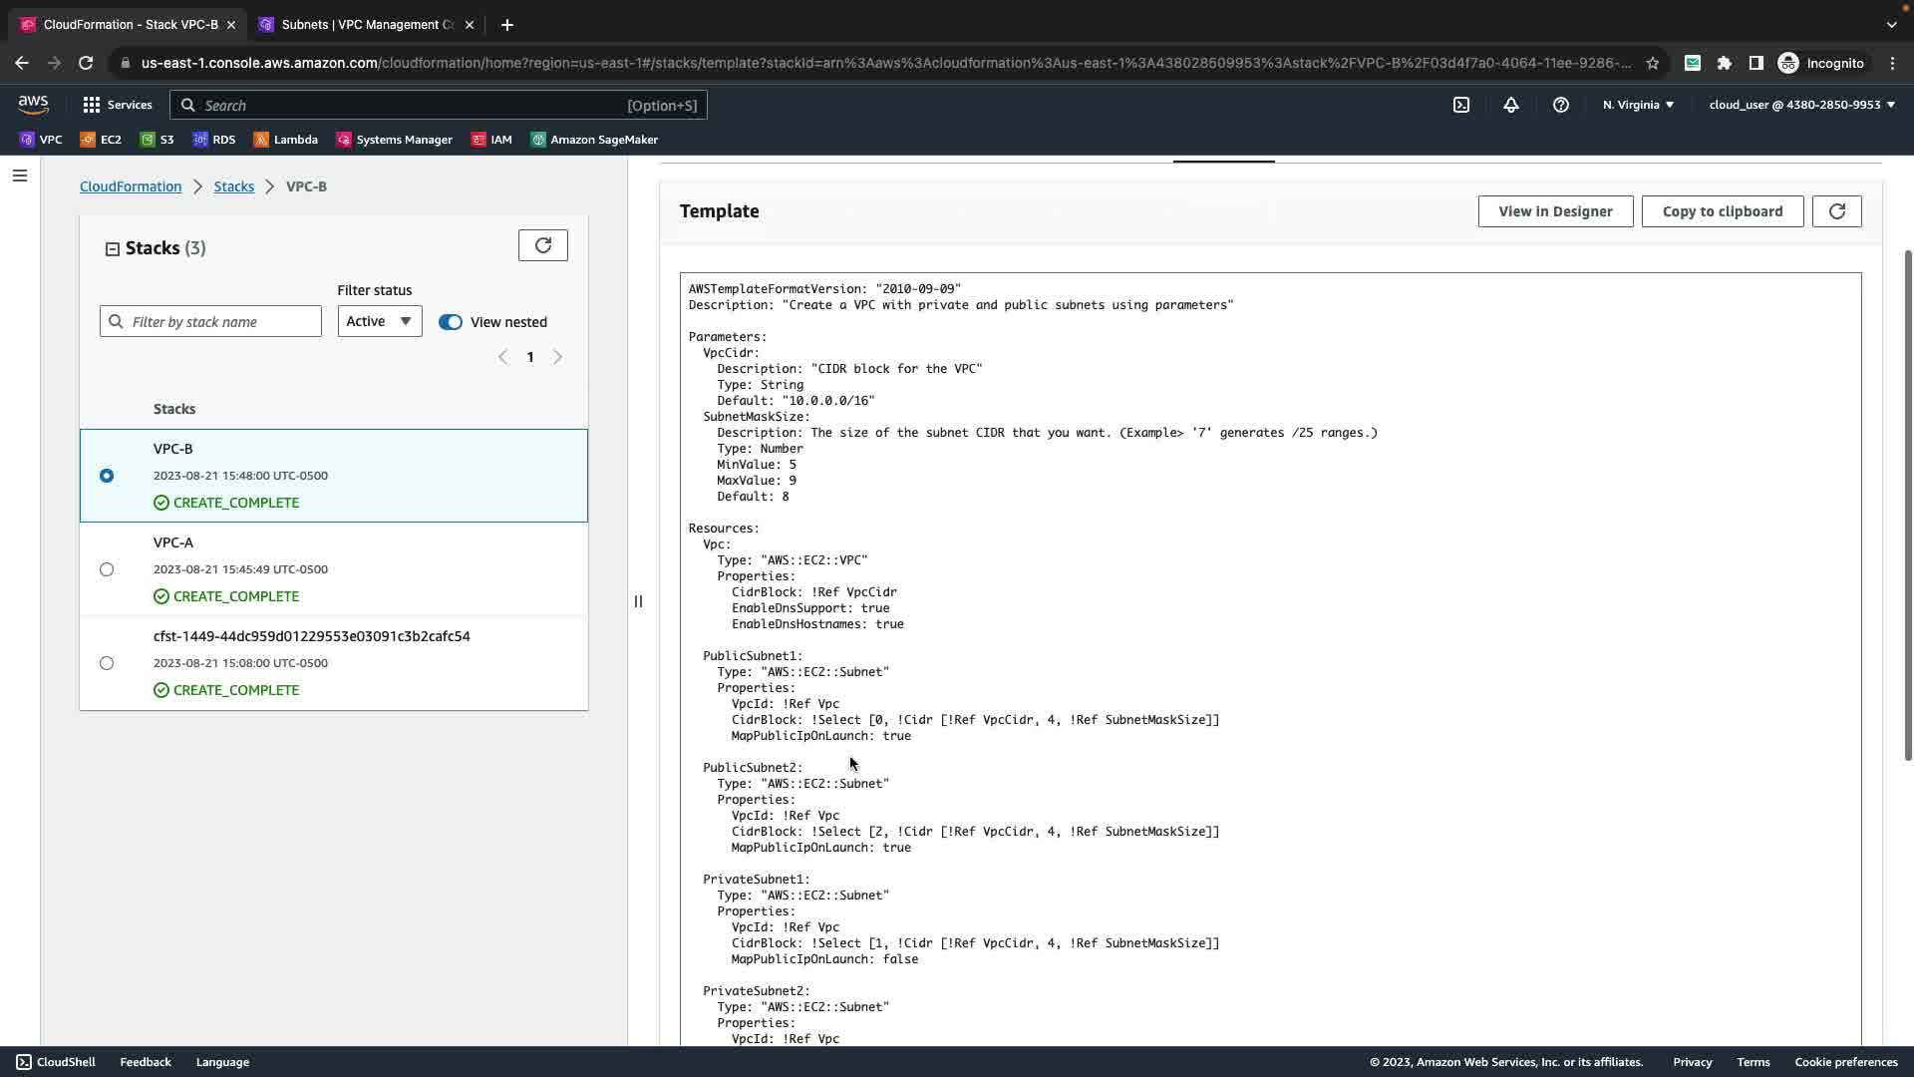This screenshot has height=1077, width=1914.
Task: Open the Services grid menu
Action: pos(117,105)
